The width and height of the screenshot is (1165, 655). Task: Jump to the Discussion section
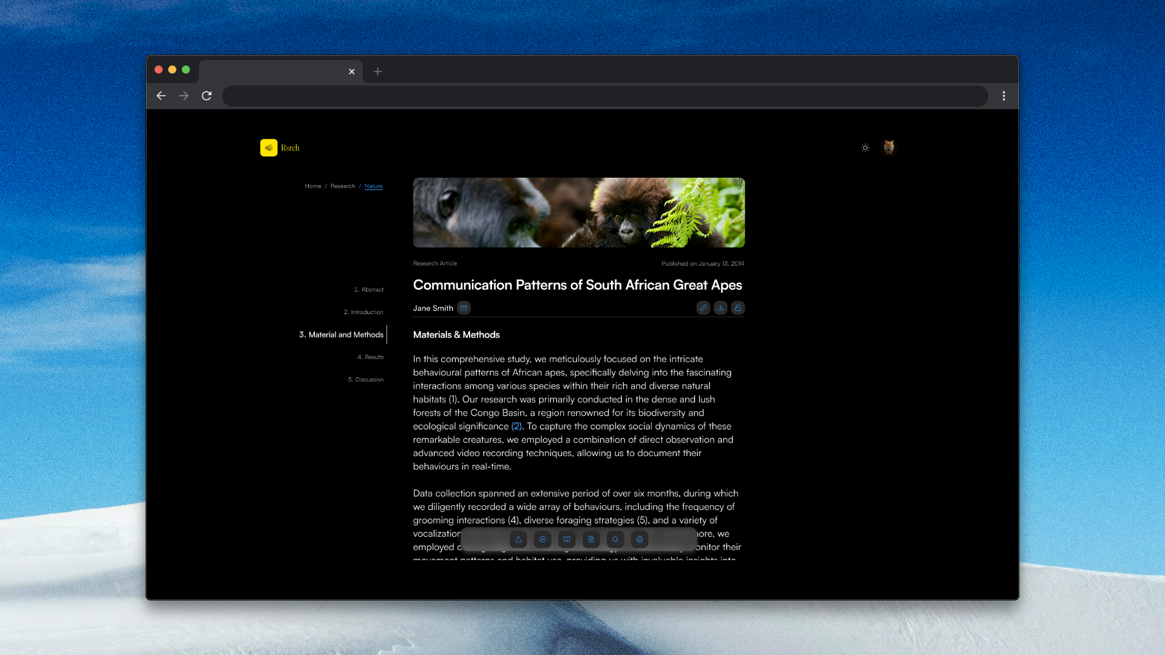[x=365, y=380]
